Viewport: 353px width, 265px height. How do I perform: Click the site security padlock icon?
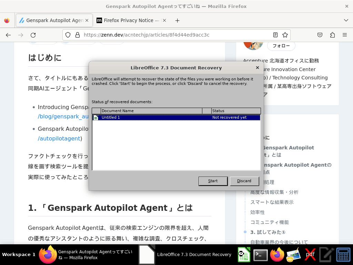[78, 35]
